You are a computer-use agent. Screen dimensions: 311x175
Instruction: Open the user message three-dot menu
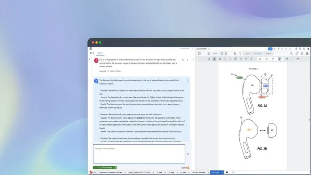click(187, 60)
